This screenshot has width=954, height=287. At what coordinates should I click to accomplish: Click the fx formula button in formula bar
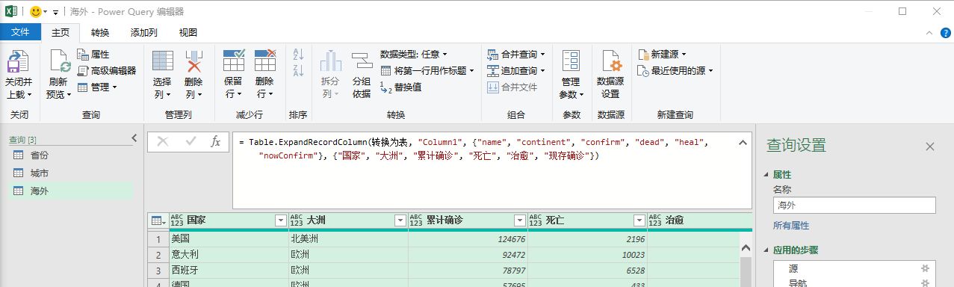pyautogui.click(x=216, y=141)
